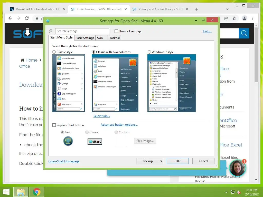Click in the Search Settings field

[82, 31]
